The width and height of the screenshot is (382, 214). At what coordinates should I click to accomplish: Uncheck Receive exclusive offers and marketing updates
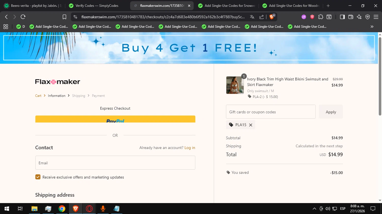click(38, 177)
